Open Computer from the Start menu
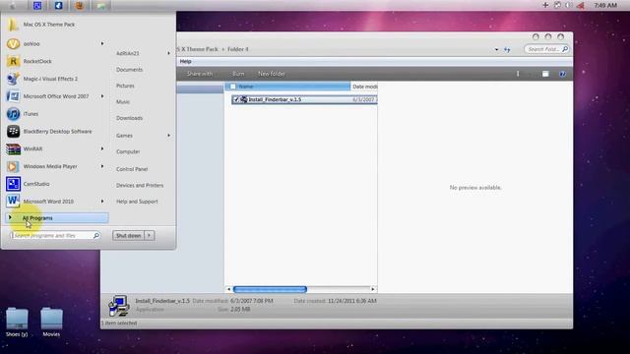The image size is (630, 354). [x=128, y=151]
